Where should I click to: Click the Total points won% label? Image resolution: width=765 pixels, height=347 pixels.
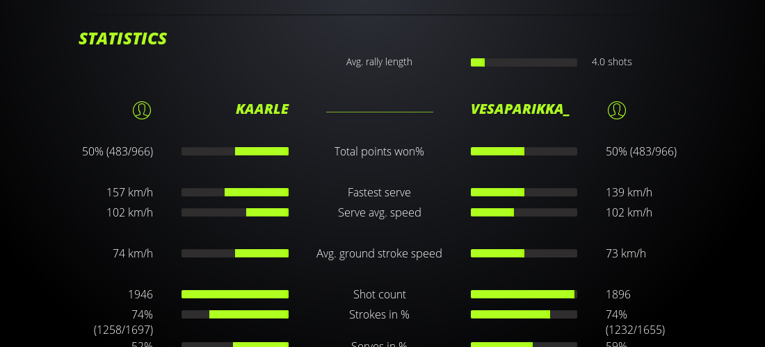coord(379,151)
